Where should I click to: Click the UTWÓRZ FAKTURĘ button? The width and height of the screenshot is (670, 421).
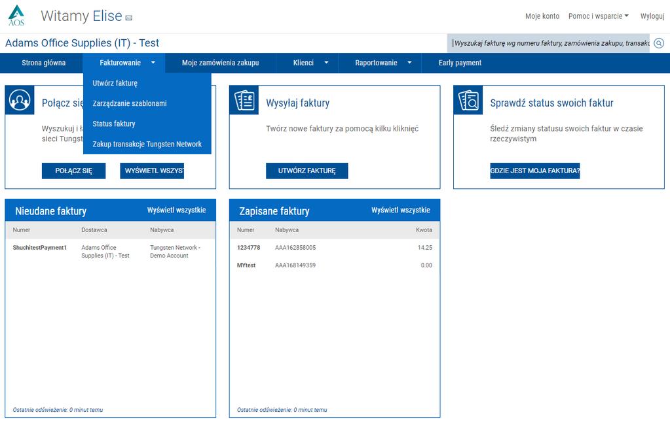307,171
